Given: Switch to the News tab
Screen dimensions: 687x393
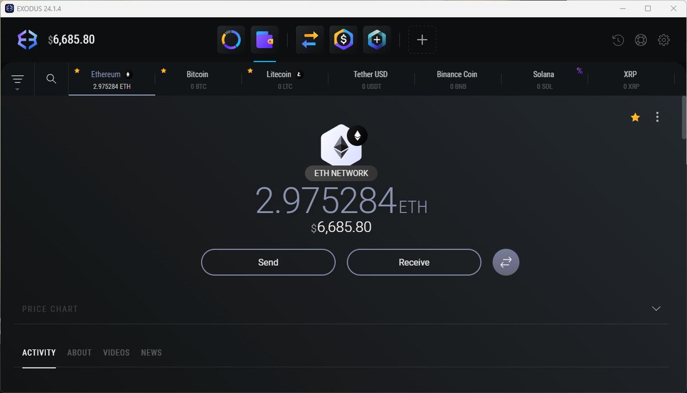Looking at the screenshot, I should click(x=152, y=353).
